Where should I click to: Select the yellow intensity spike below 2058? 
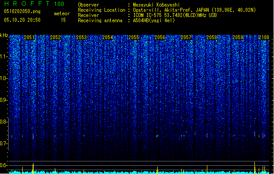[207, 170]
